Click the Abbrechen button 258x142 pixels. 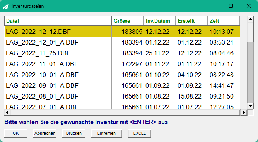(45, 133)
